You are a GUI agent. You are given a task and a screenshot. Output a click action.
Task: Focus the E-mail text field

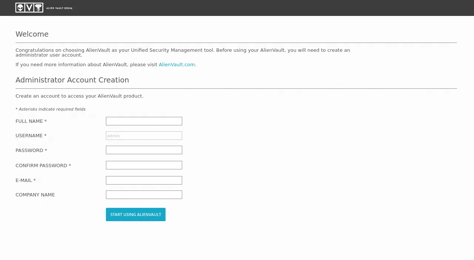[144, 180]
